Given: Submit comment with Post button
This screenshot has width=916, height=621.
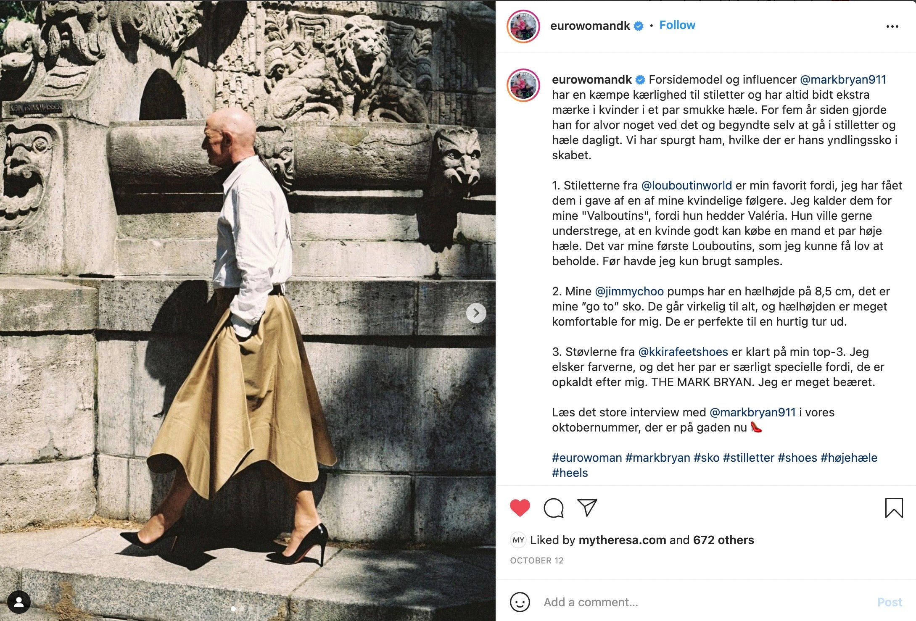Looking at the screenshot, I should [x=890, y=602].
